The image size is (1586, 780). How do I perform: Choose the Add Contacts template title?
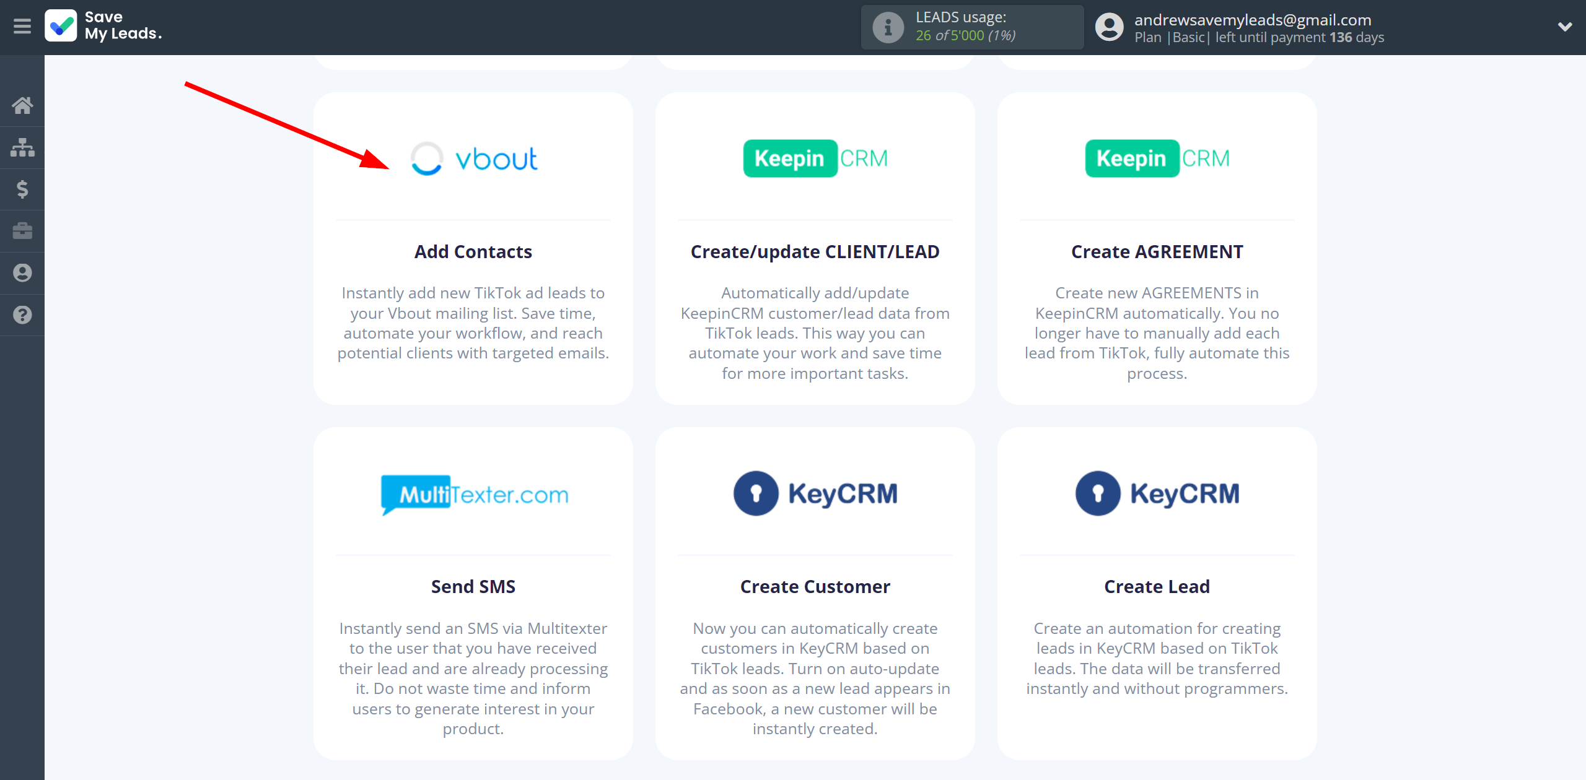pos(473,252)
